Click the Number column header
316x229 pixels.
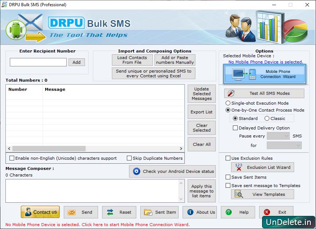coord(24,89)
